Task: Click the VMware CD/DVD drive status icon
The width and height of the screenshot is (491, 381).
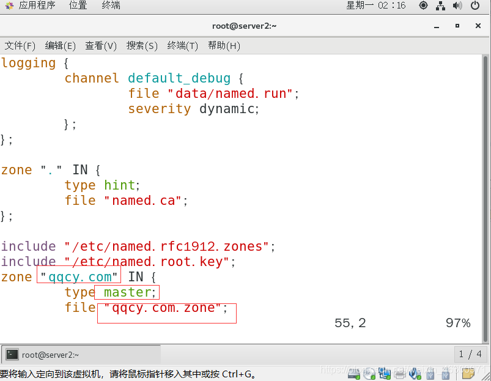Action: point(369,373)
